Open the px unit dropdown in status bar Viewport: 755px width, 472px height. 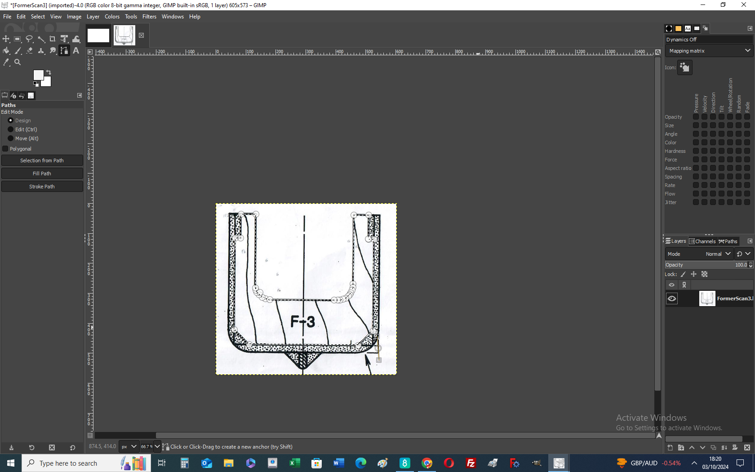pyautogui.click(x=129, y=446)
